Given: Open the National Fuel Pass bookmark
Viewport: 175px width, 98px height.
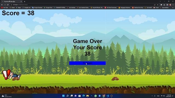Looking at the screenshot, I should pyautogui.click(x=138, y=8).
